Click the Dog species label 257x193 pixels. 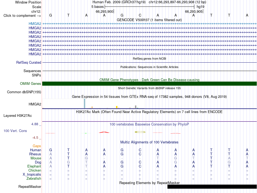(38, 162)
